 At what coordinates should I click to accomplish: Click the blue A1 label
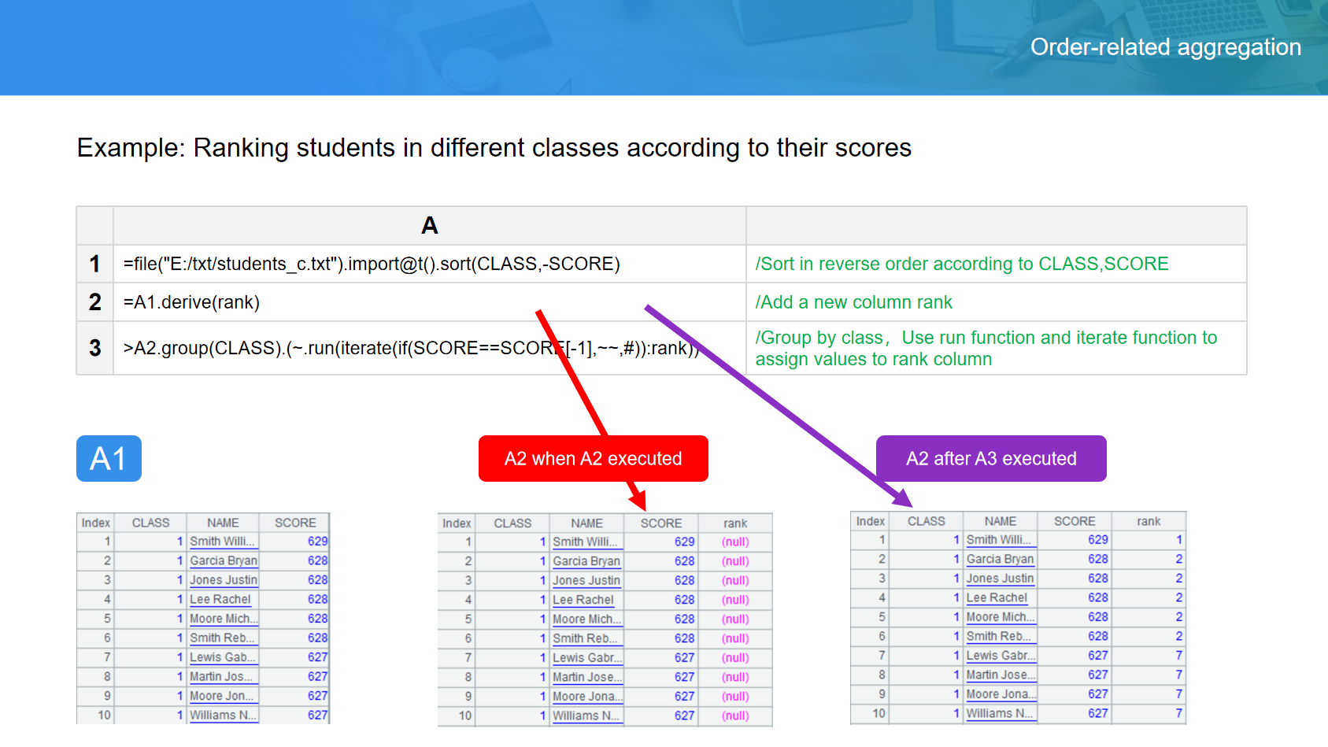pos(109,458)
